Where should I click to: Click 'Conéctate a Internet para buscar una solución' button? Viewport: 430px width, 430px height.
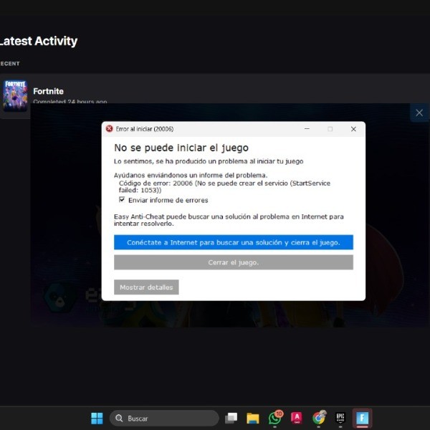(233, 243)
